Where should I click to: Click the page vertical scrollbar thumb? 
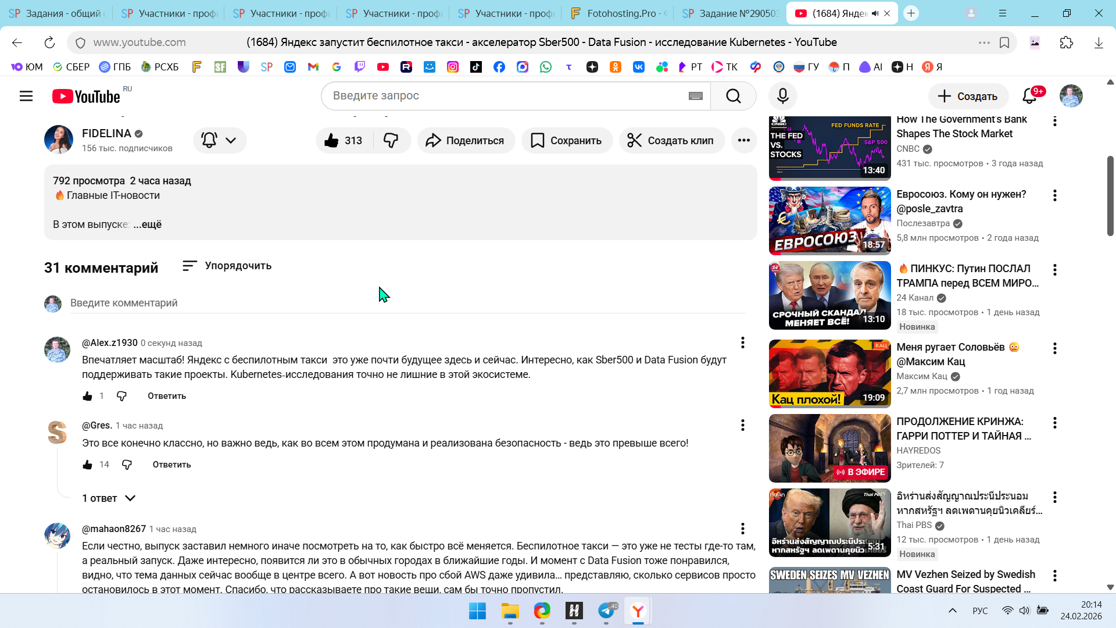click(x=1110, y=195)
